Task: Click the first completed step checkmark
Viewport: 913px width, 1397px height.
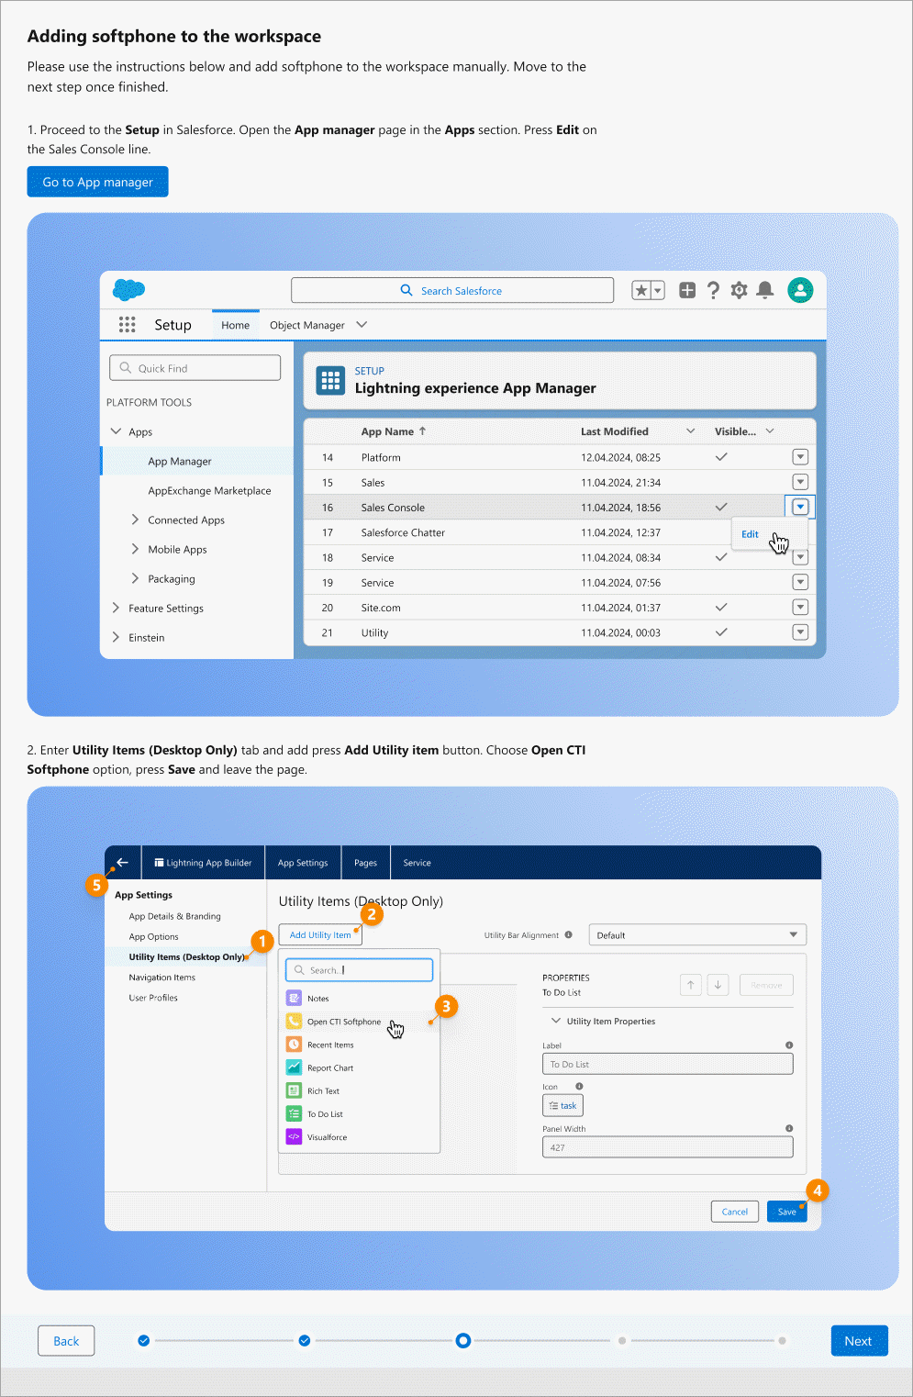Action: point(144,1341)
